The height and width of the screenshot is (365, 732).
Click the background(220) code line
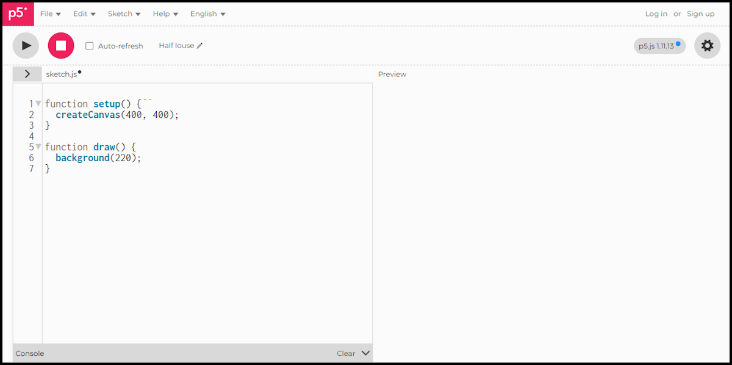[x=98, y=158]
